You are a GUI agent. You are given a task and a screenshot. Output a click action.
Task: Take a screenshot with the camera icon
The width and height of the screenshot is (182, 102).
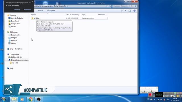pyautogui.click(x=154, y=93)
